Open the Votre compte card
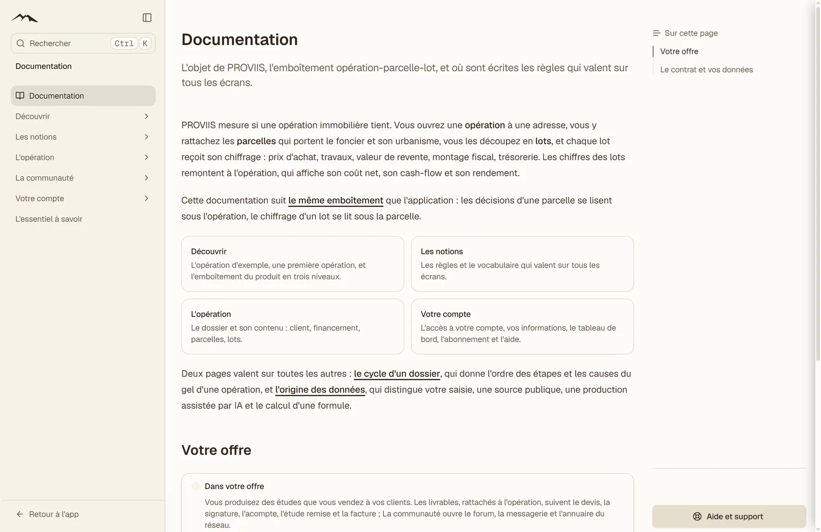Image resolution: width=821 pixels, height=532 pixels. tap(522, 326)
